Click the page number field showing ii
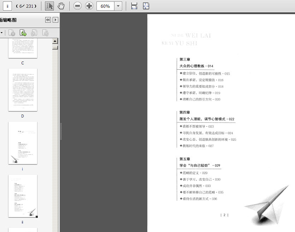 coord(7,6)
